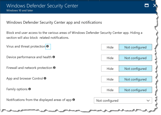Set Virus and threat protection to Not configured
The width and height of the screenshot is (161, 115).
(x=135, y=47)
